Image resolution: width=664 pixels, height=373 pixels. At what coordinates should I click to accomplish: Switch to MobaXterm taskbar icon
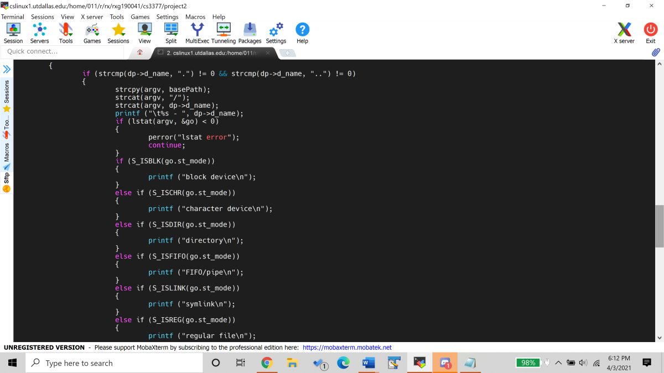tap(419, 363)
